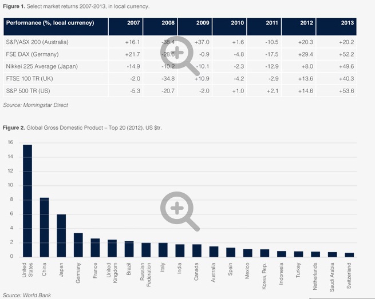Select the S&P/ASX 200 (Australia) row label

pyautogui.click(x=37, y=42)
